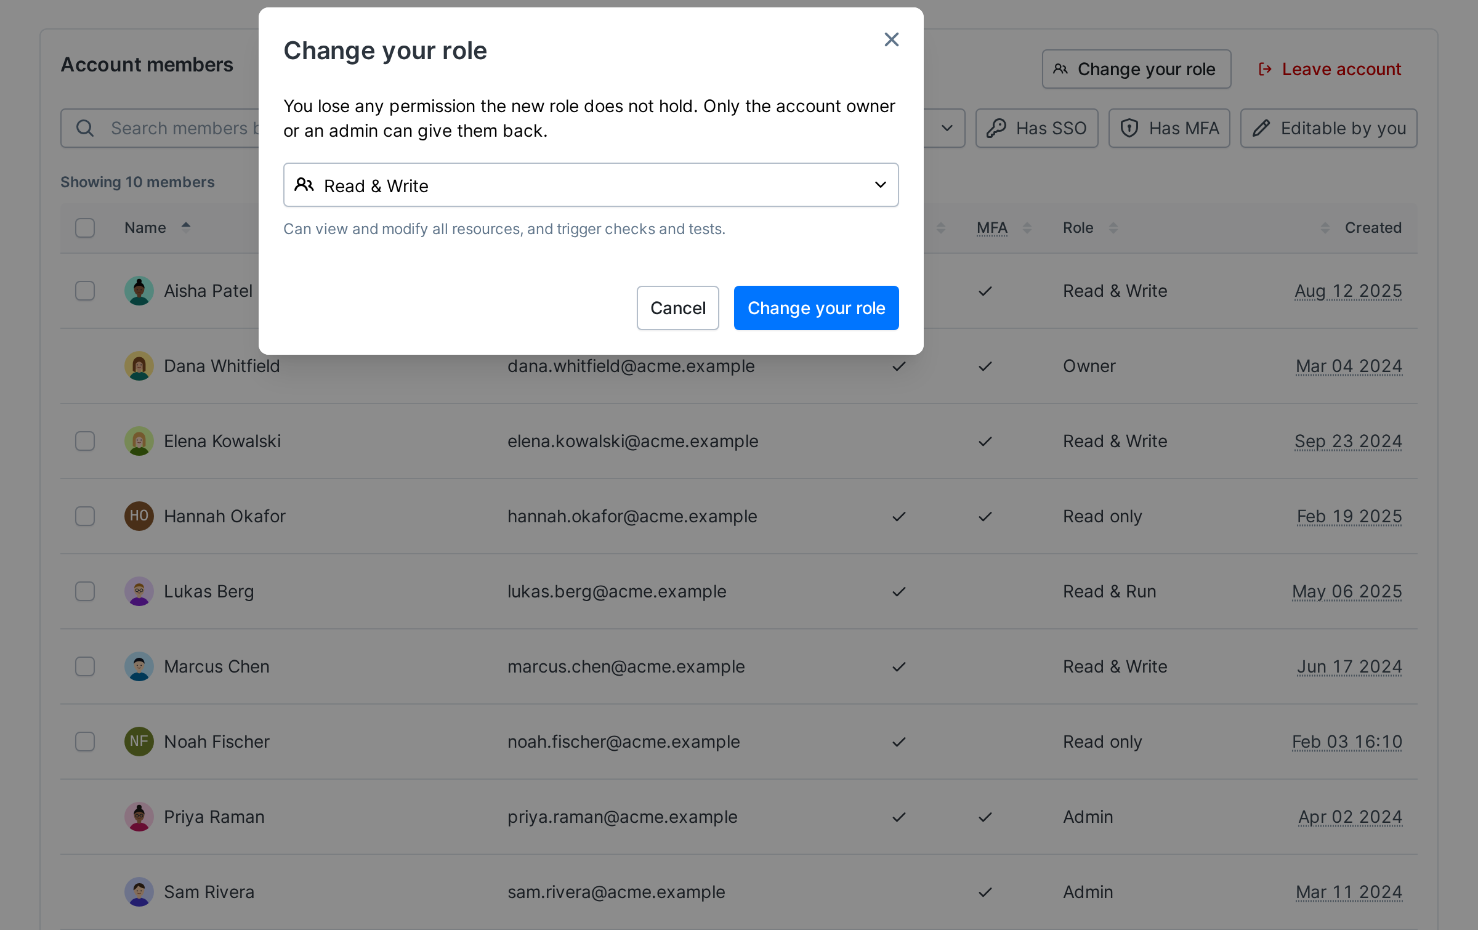Click dana.whitfield@acme.example email

pyautogui.click(x=631, y=366)
